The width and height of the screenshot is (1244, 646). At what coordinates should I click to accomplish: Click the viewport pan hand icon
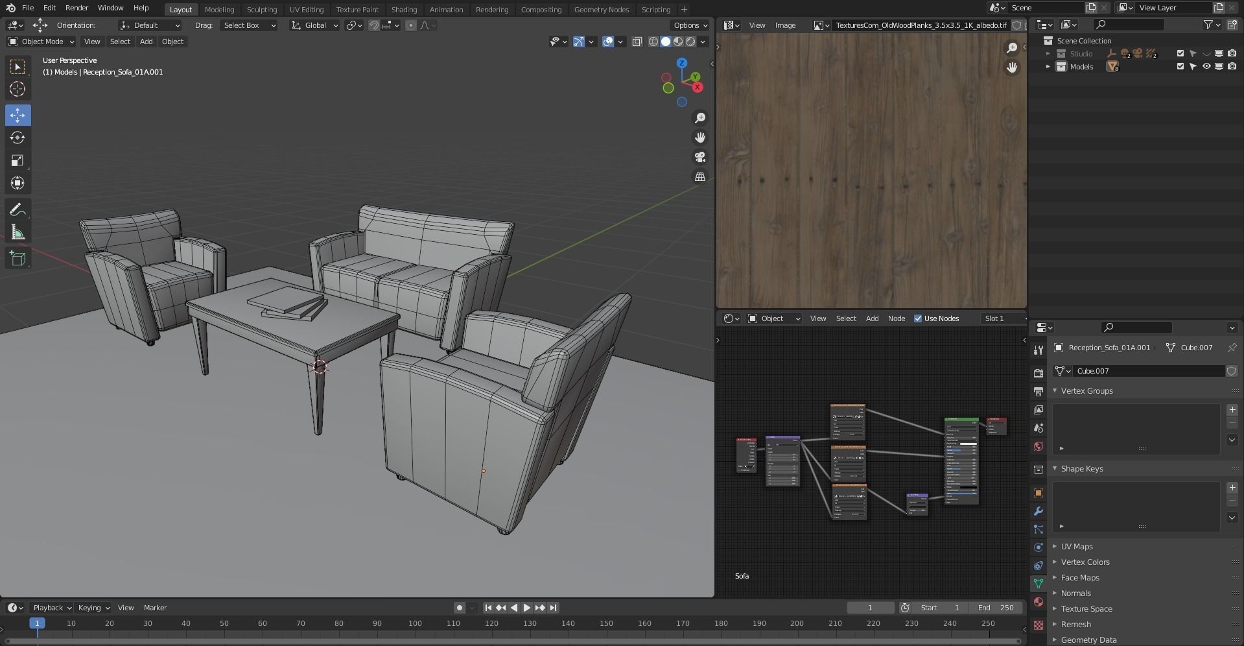pos(700,138)
